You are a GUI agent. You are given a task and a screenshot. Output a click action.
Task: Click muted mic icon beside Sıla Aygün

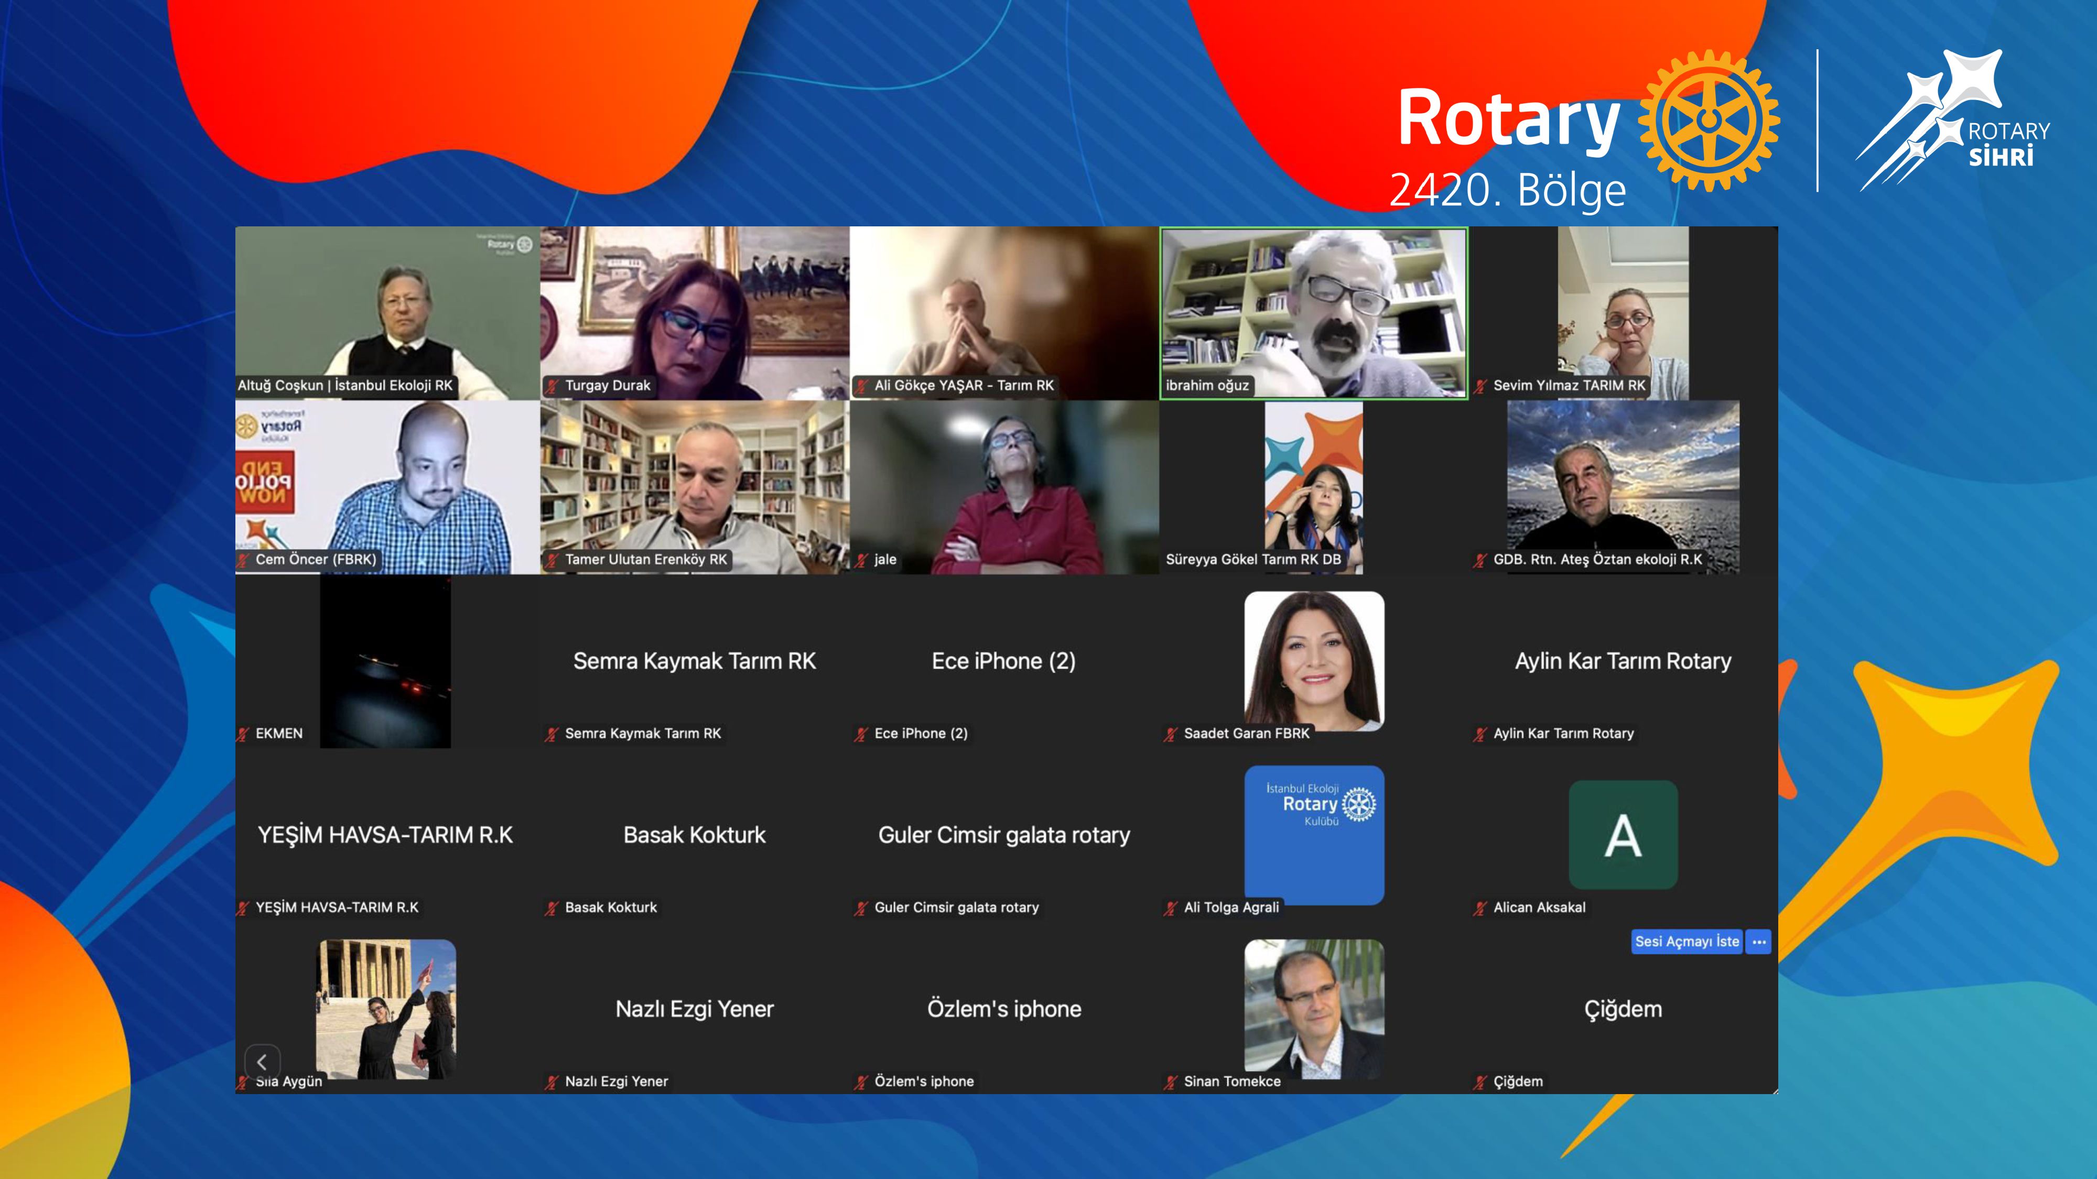pos(243,1082)
